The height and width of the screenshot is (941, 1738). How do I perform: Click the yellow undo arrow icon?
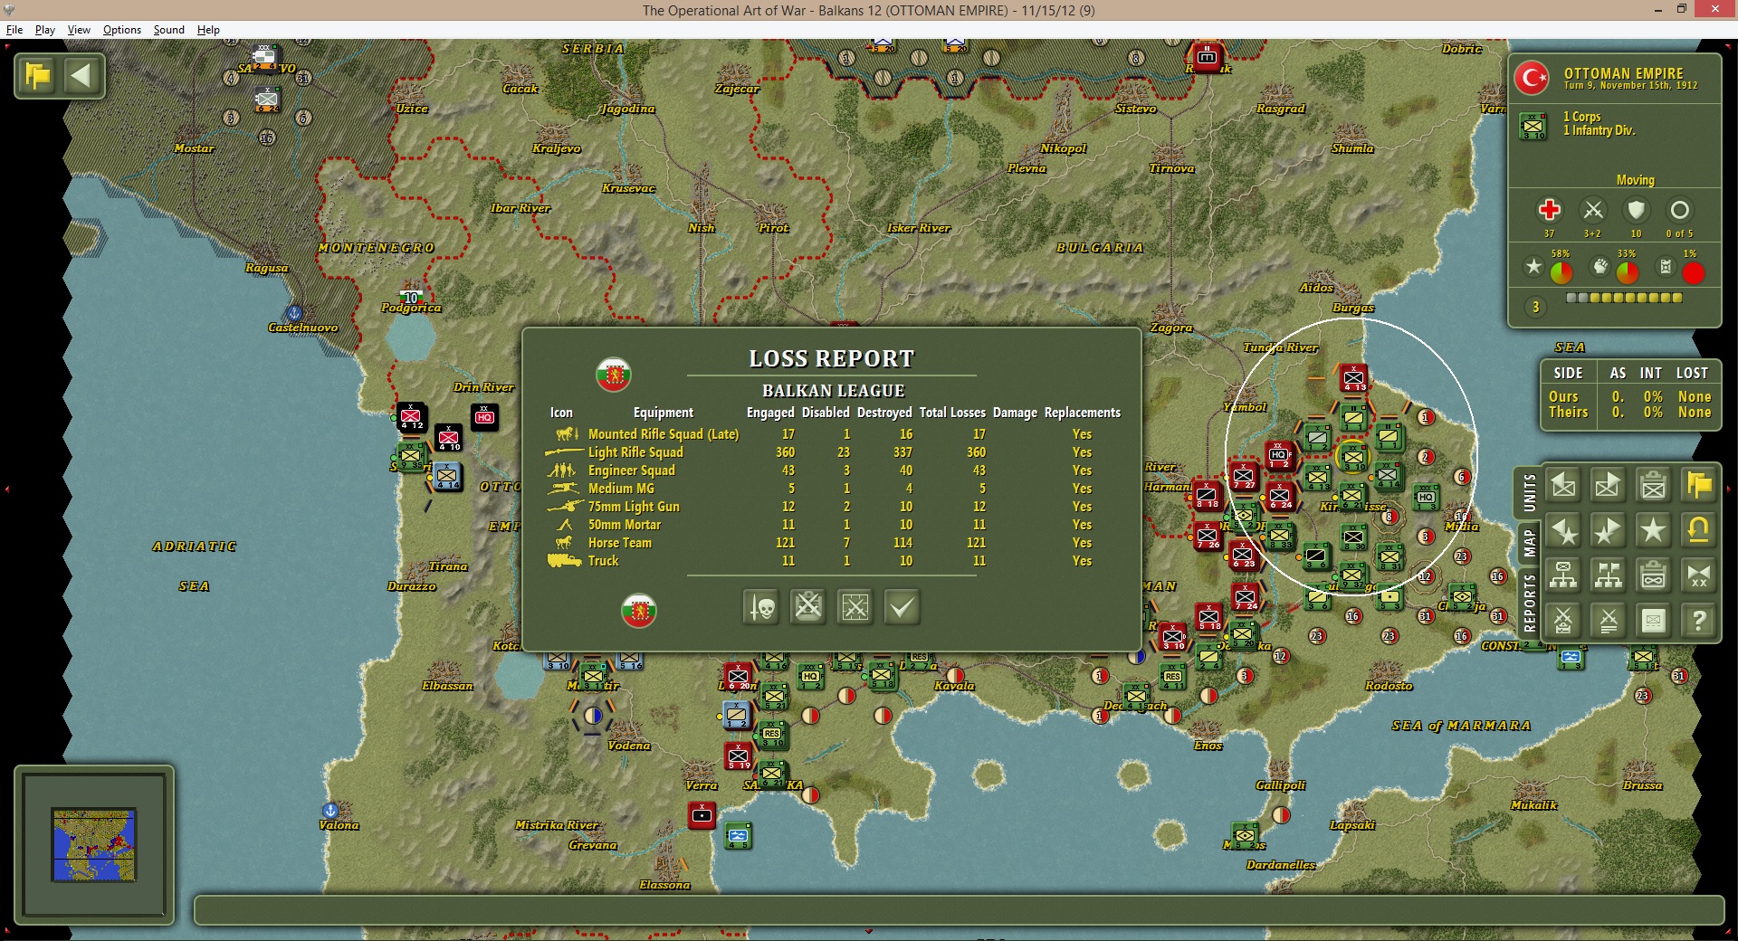[x=1699, y=531]
